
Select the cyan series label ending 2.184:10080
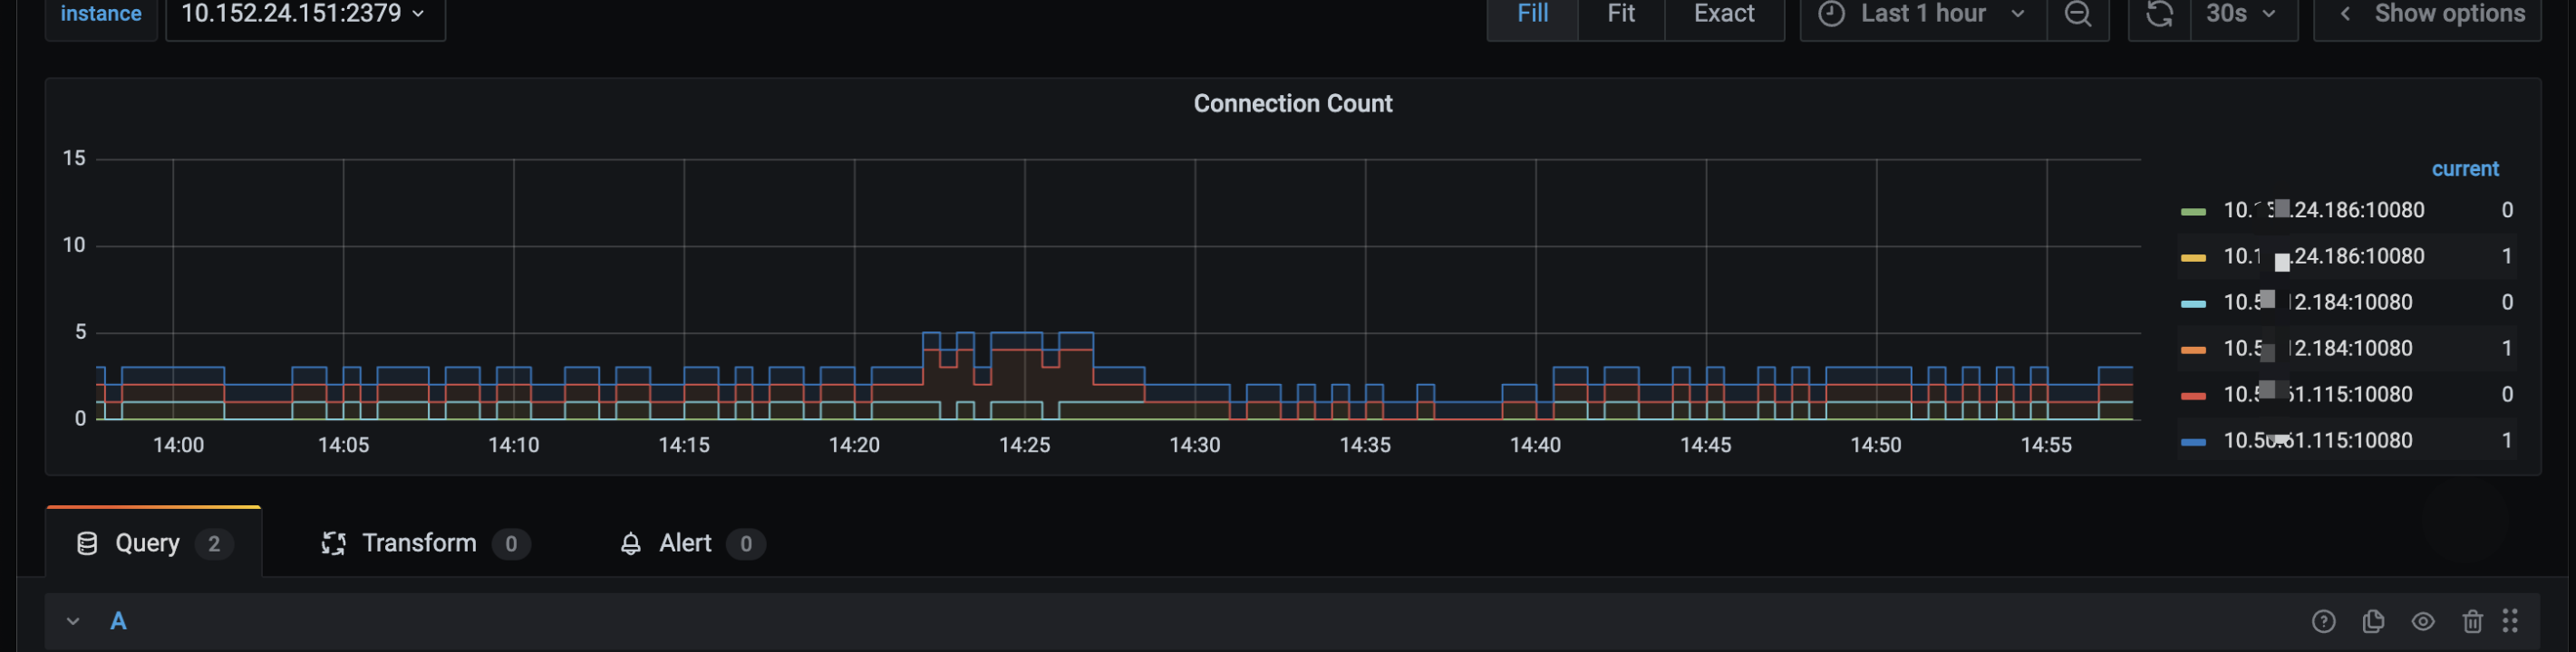tap(2318, 302)
